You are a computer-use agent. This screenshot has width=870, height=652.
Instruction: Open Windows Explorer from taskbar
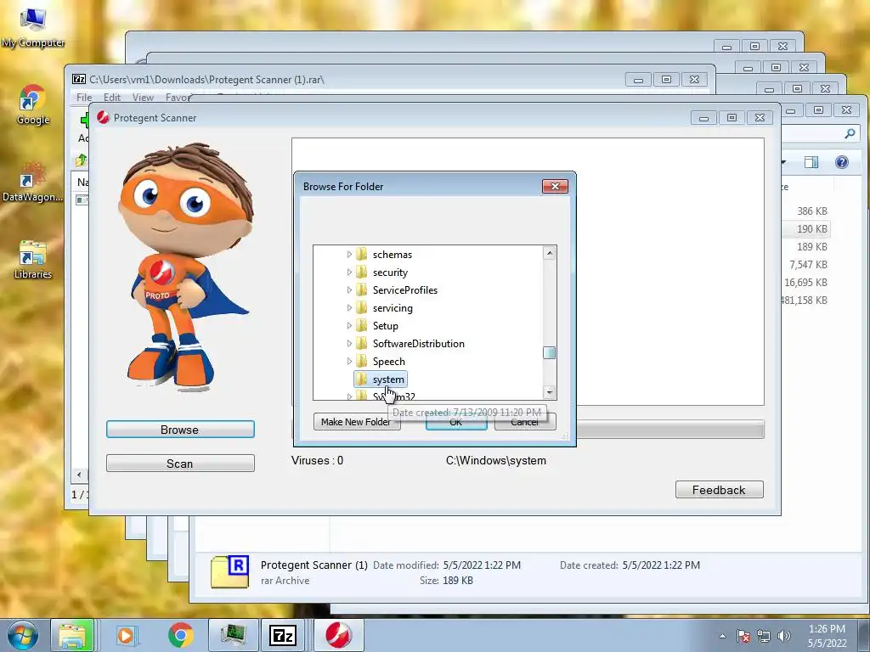pos(73,635)
